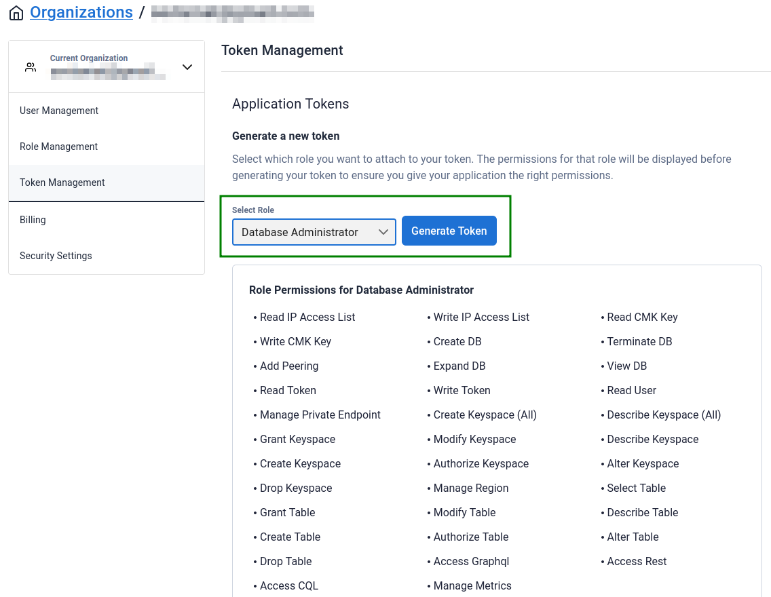771x597 pixels.
Task: Click the 'Manage Private Endpoint' permission
Action: pos(320,415)
